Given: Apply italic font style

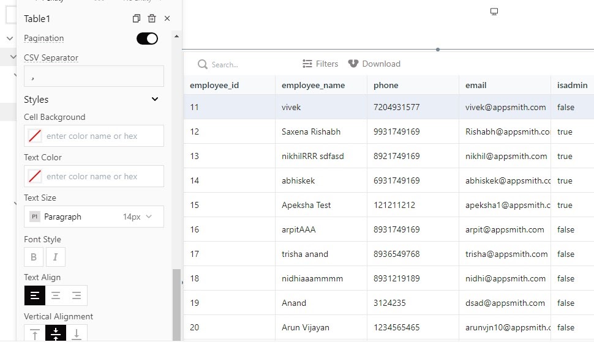Looking at the screenshot, I should tap(55, 258).
